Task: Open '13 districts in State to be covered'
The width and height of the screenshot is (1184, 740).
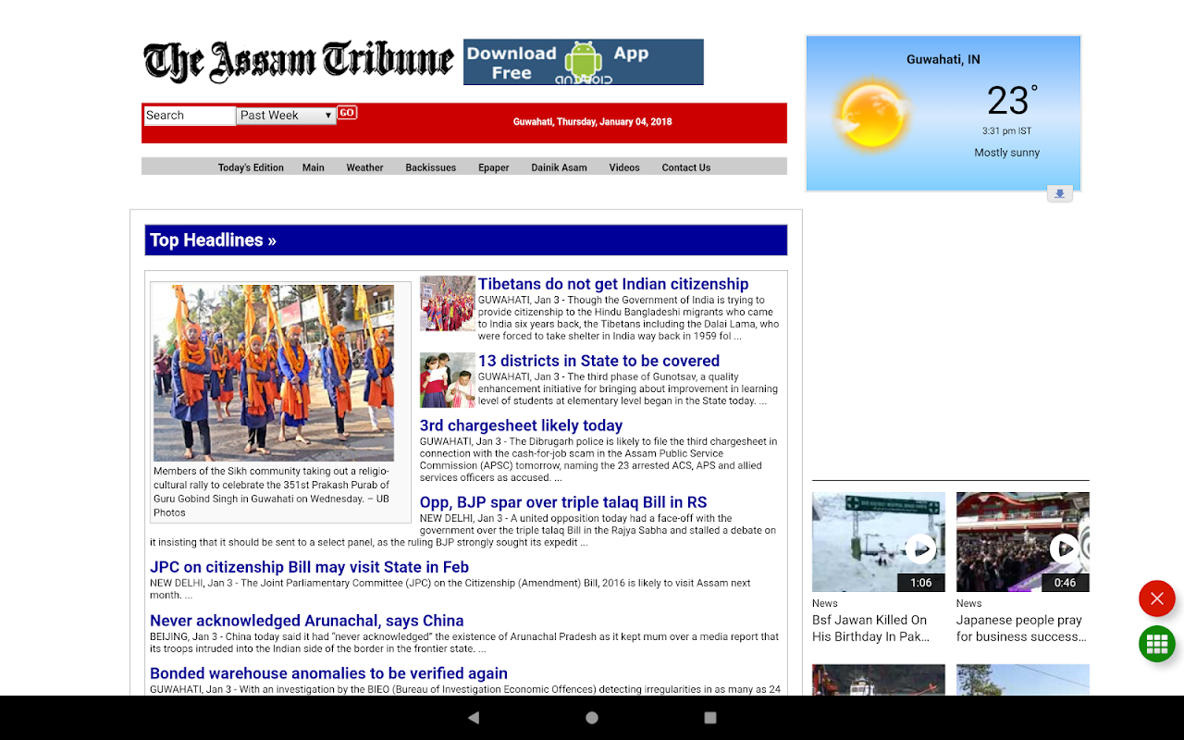Action: [598, 361]
